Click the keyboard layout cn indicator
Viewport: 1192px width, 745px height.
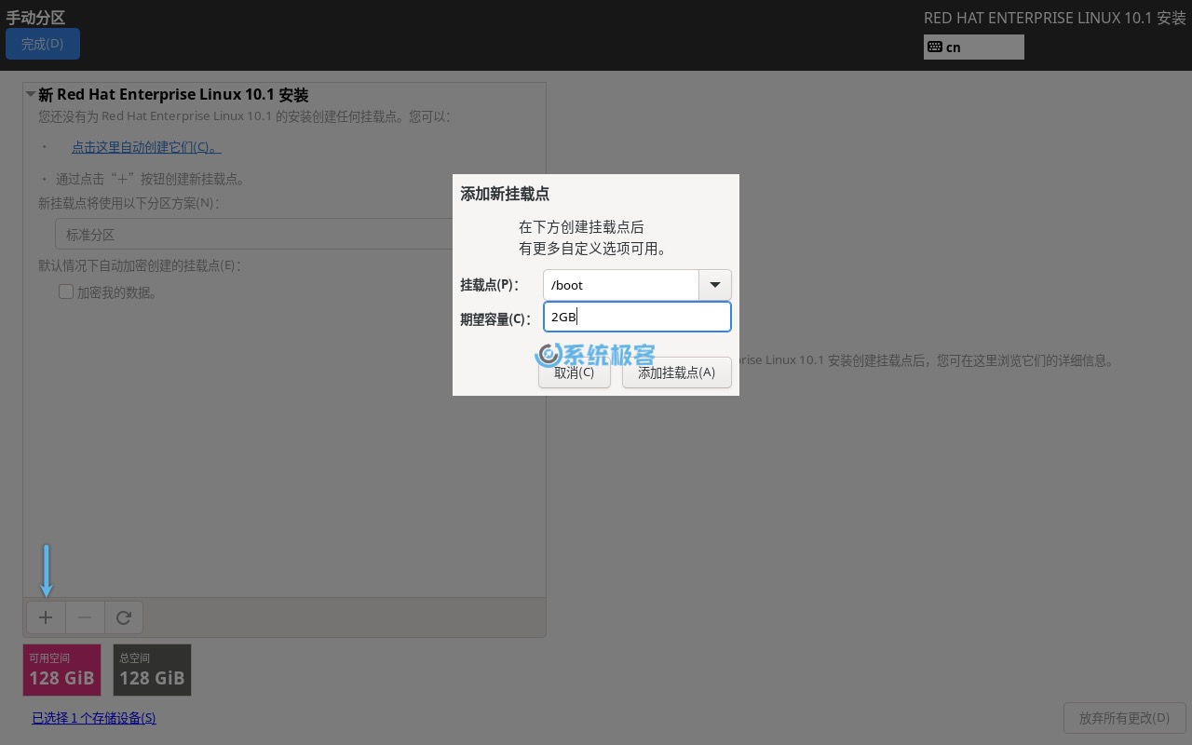pos(973,47)
